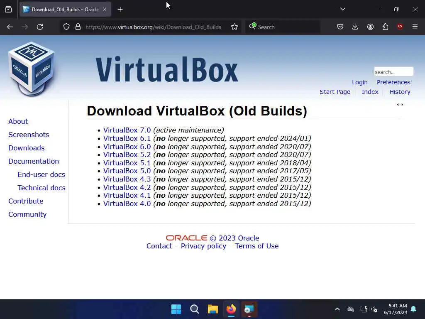The height and width of the screenshot is (319, 425).
Task: Open the Privacy policy footer link
Action: pyautogui.click(x=203, y=246)
